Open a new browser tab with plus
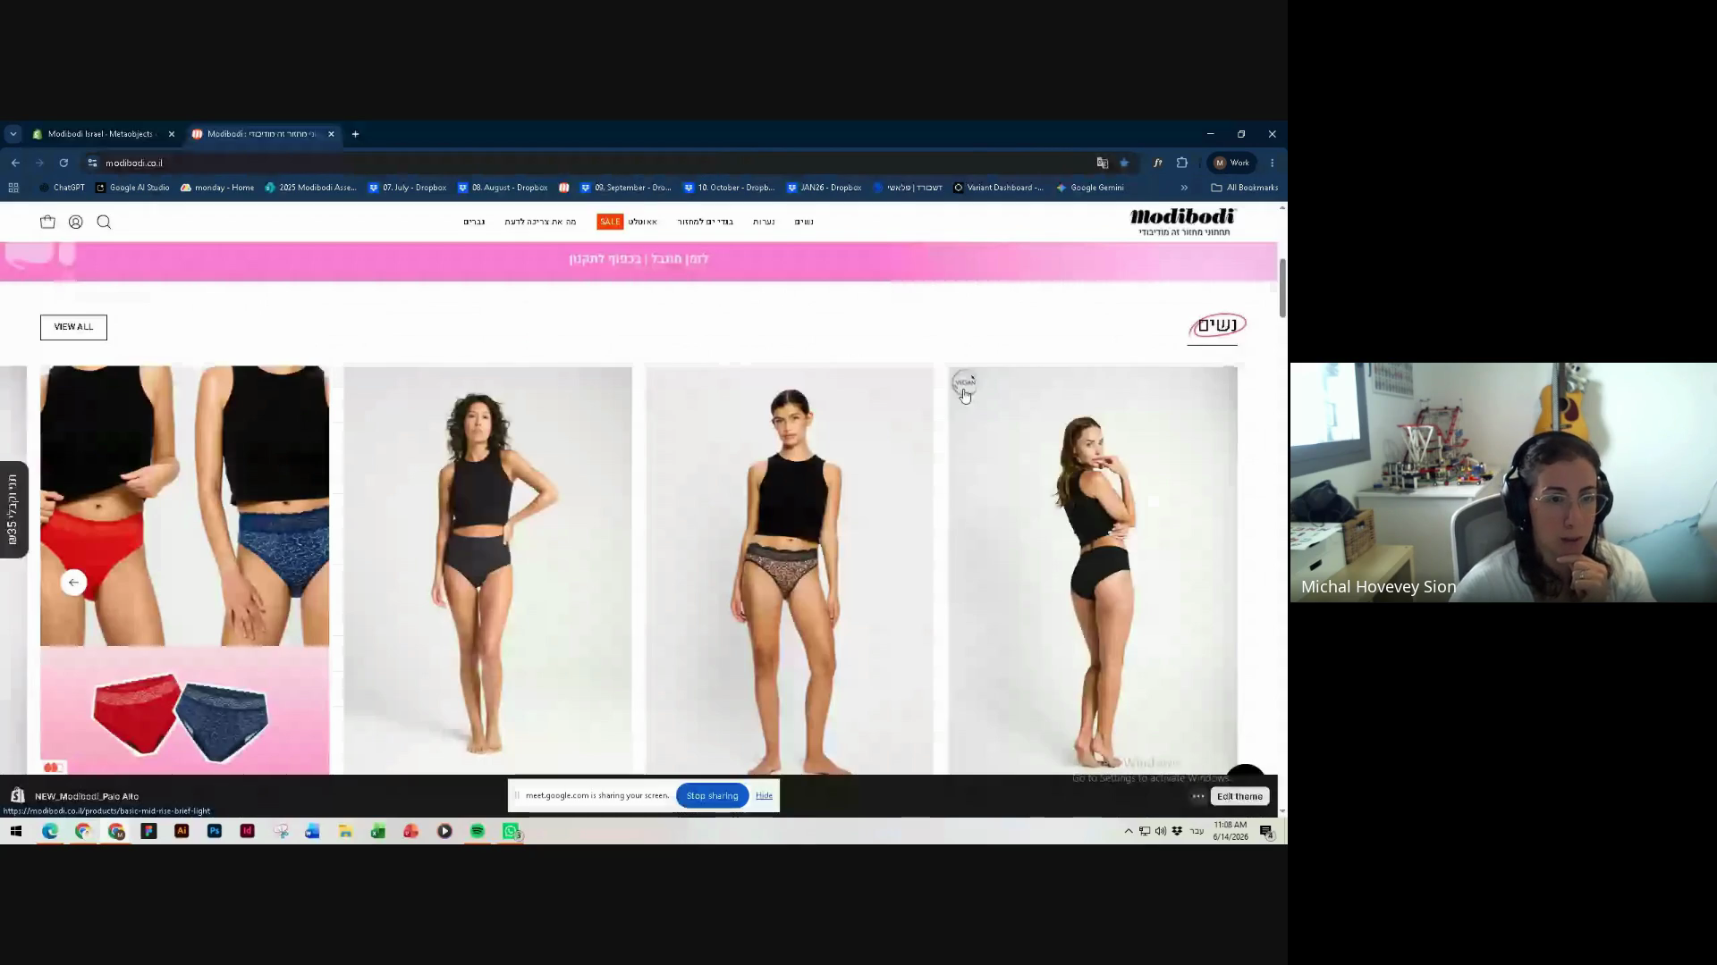This screenshot has height=965, width=1717. click(355, 134)
